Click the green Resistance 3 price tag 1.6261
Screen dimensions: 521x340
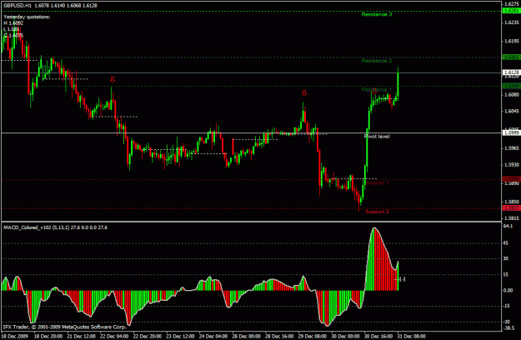[511, 11]
